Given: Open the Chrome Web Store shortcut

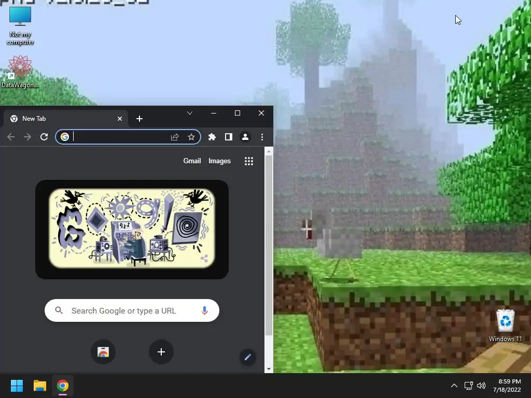Looking at the screenshot, I should (x=103, y=352).
